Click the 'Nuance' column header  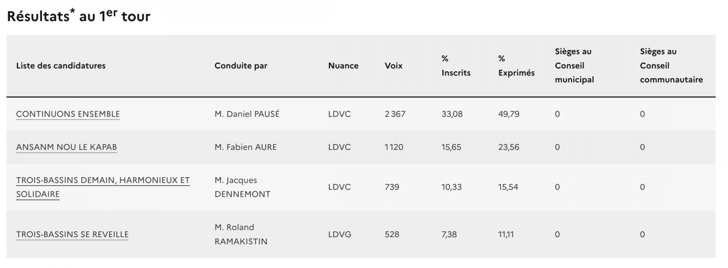(x=343, y=65)
